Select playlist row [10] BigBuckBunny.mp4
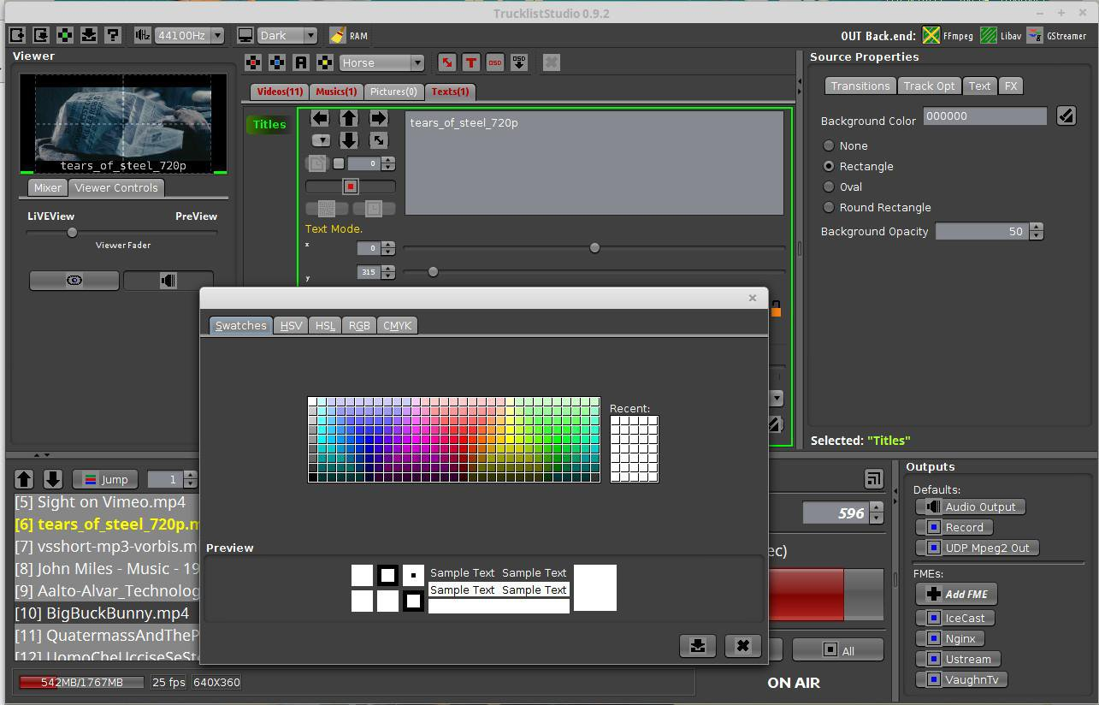 tap(107, 613)
